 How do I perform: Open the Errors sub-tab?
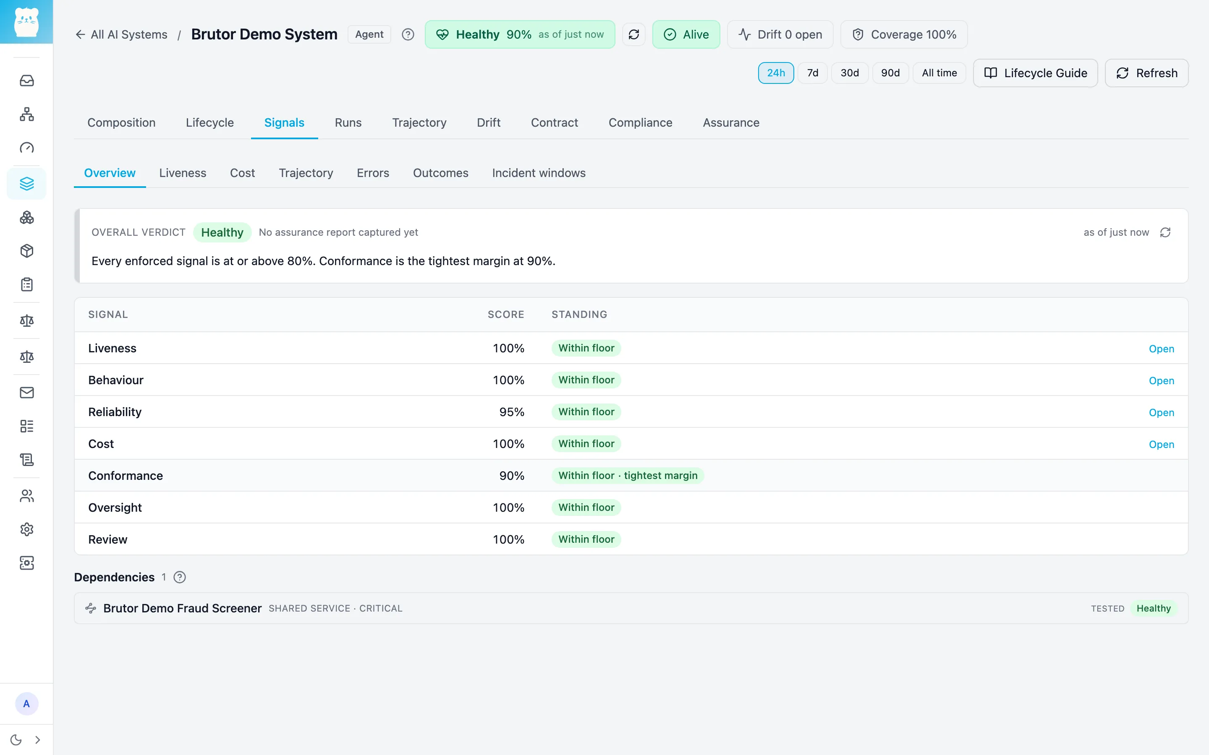pos(373,173)
